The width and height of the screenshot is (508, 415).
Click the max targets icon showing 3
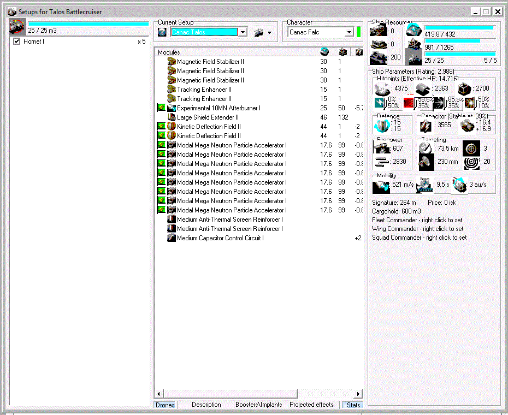(x=471, y=149)
